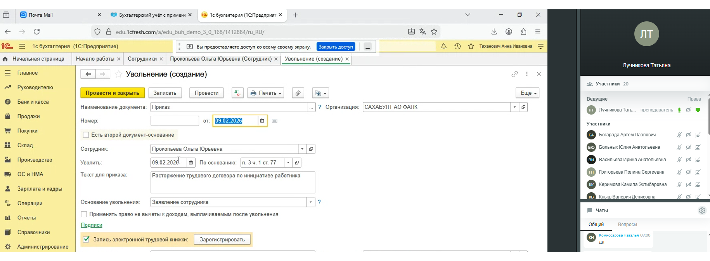
Task: Open notifications bell in 1C header
Action: coord(443,46)
